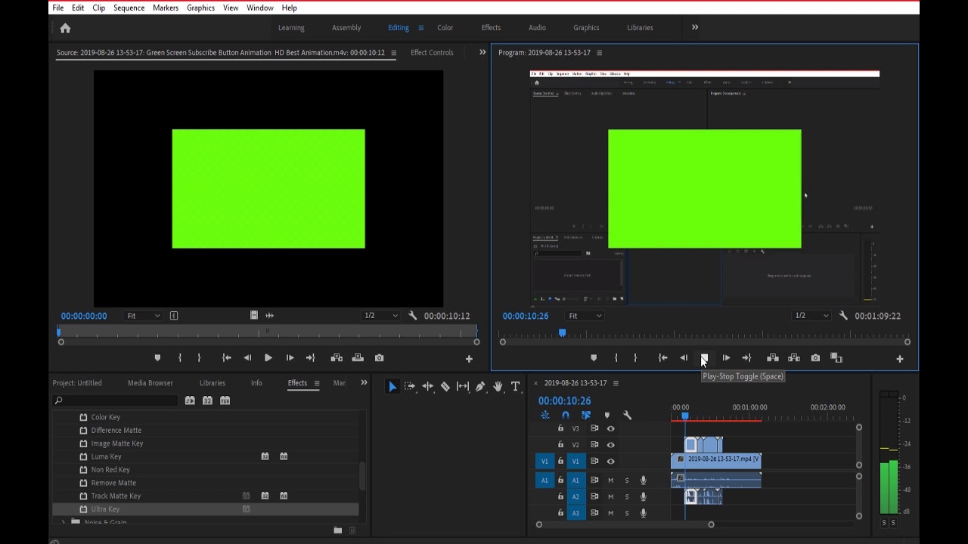
Task: Open Source monitor zoom Fit dropdown
Action: coord(143,316)
